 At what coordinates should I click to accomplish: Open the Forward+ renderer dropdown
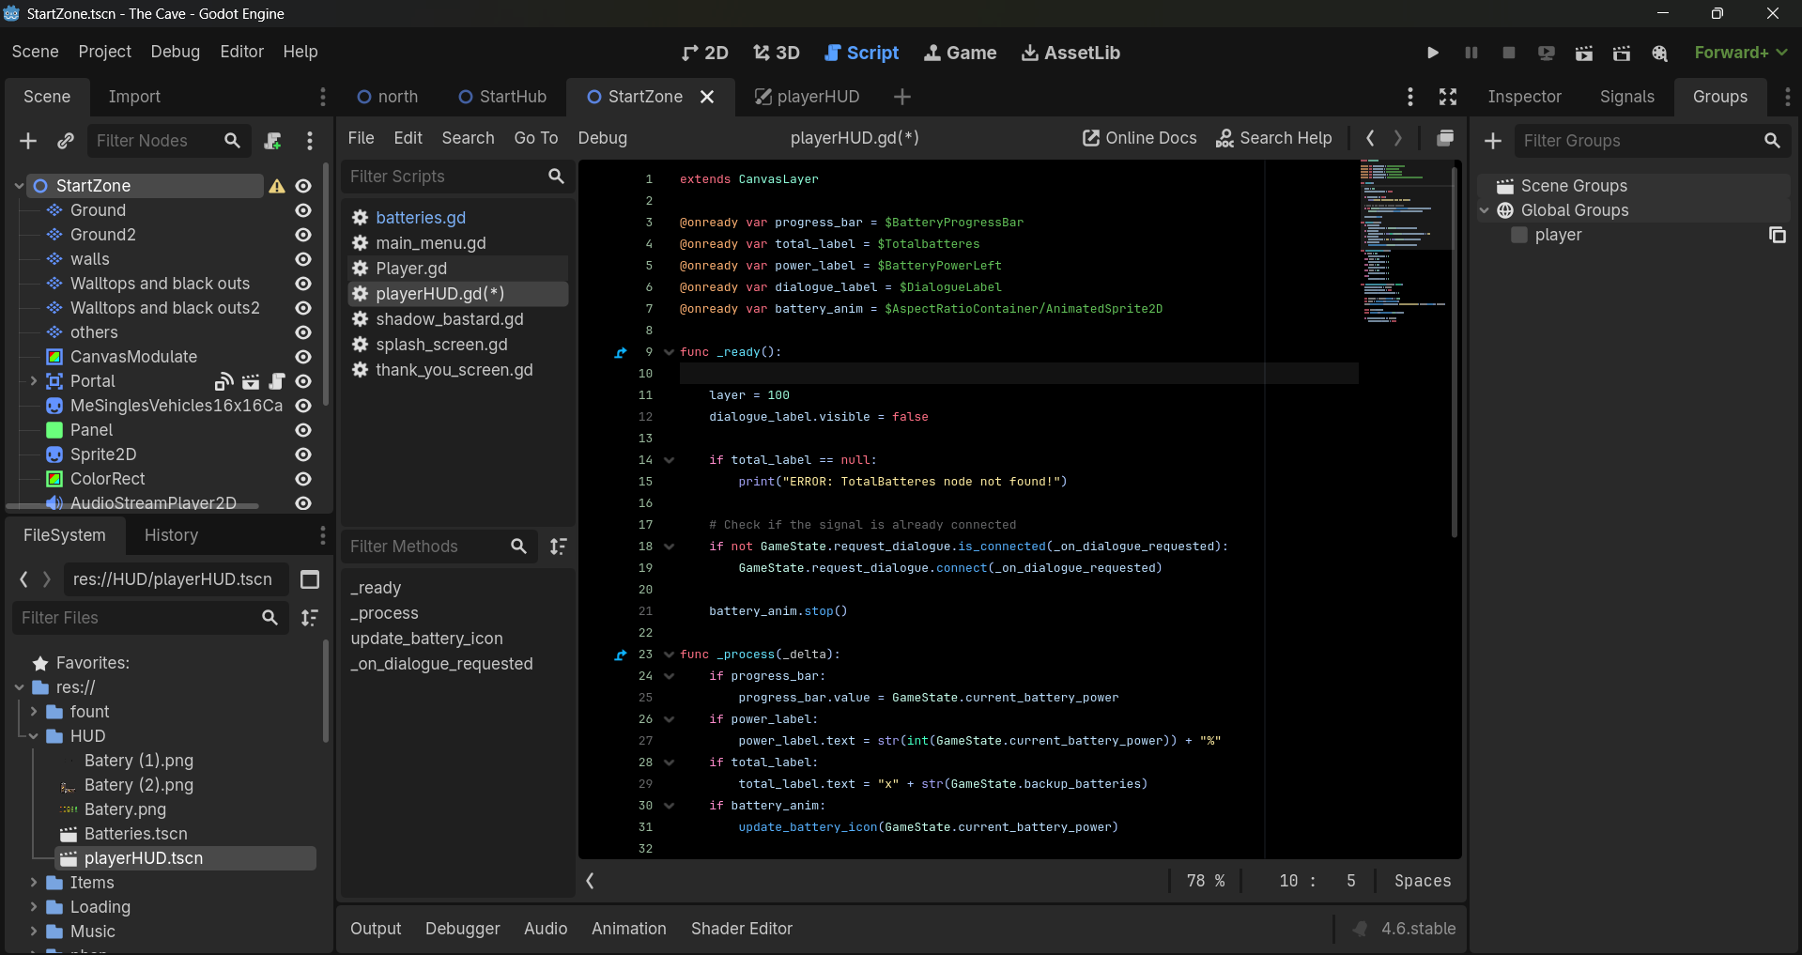click(1740, 53)
